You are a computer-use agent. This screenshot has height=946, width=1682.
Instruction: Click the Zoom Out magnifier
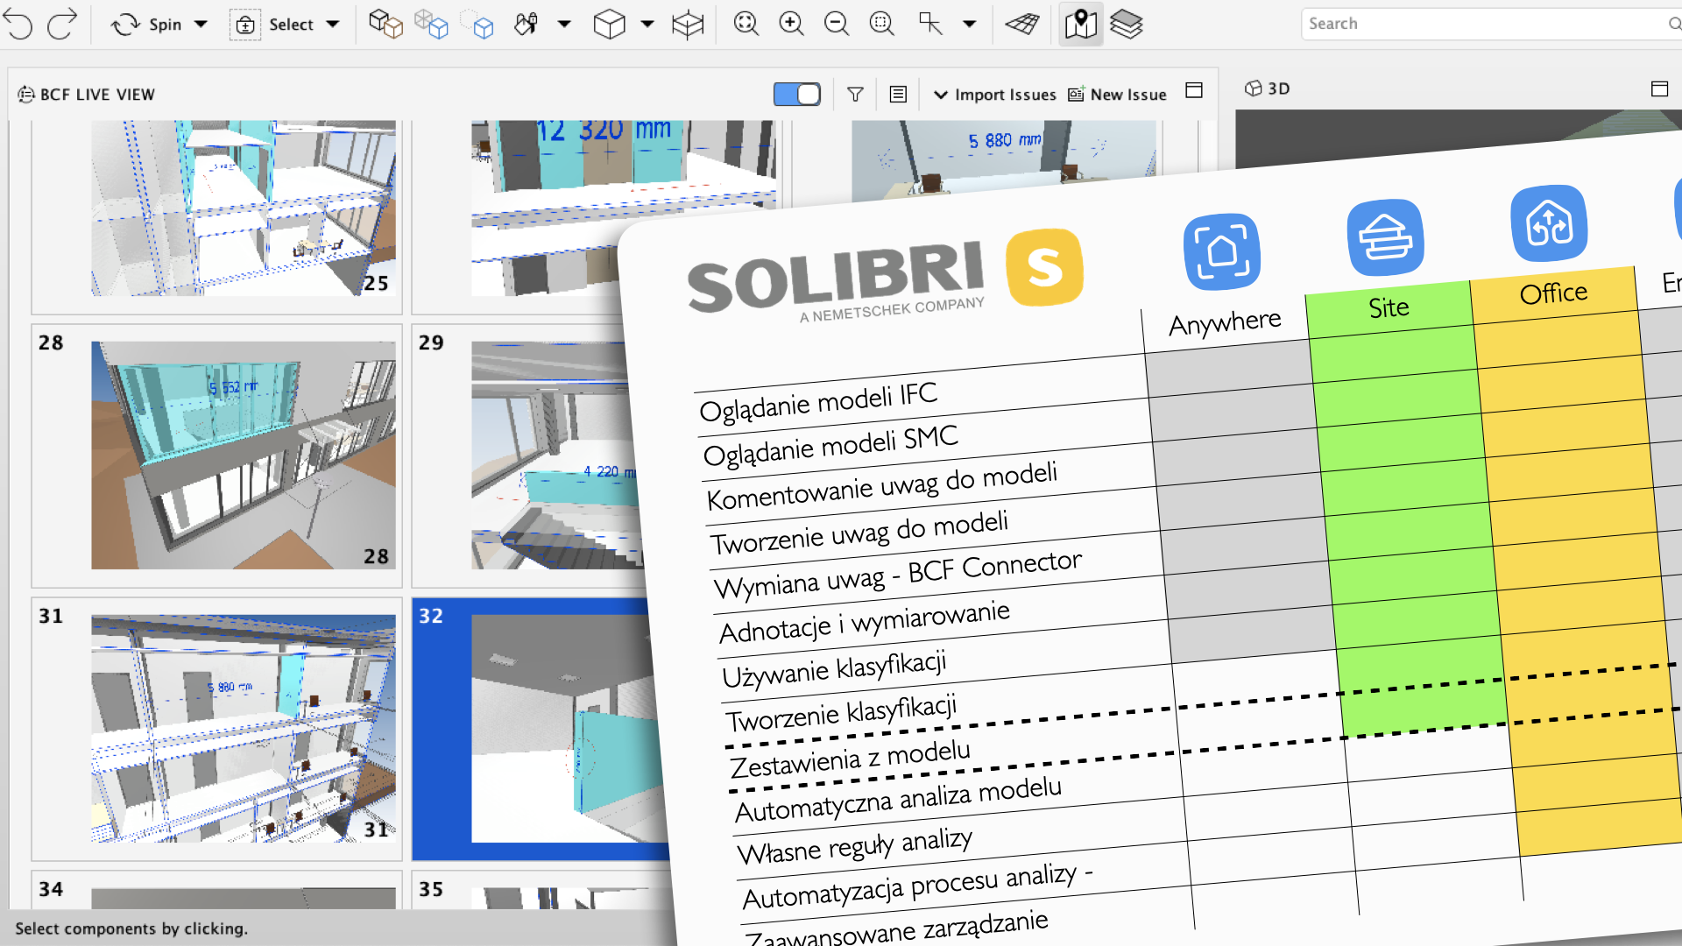837,25
